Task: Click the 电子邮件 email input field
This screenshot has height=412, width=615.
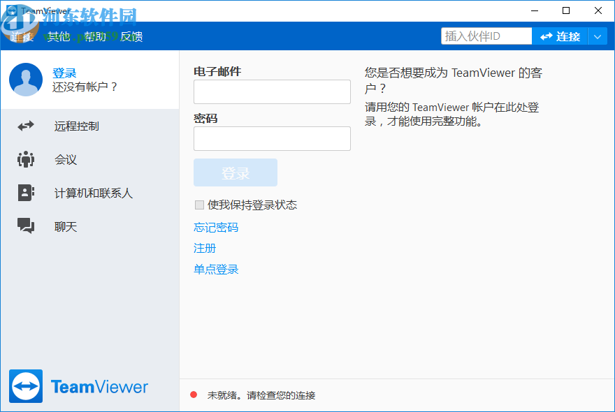Action: [272, 91]
